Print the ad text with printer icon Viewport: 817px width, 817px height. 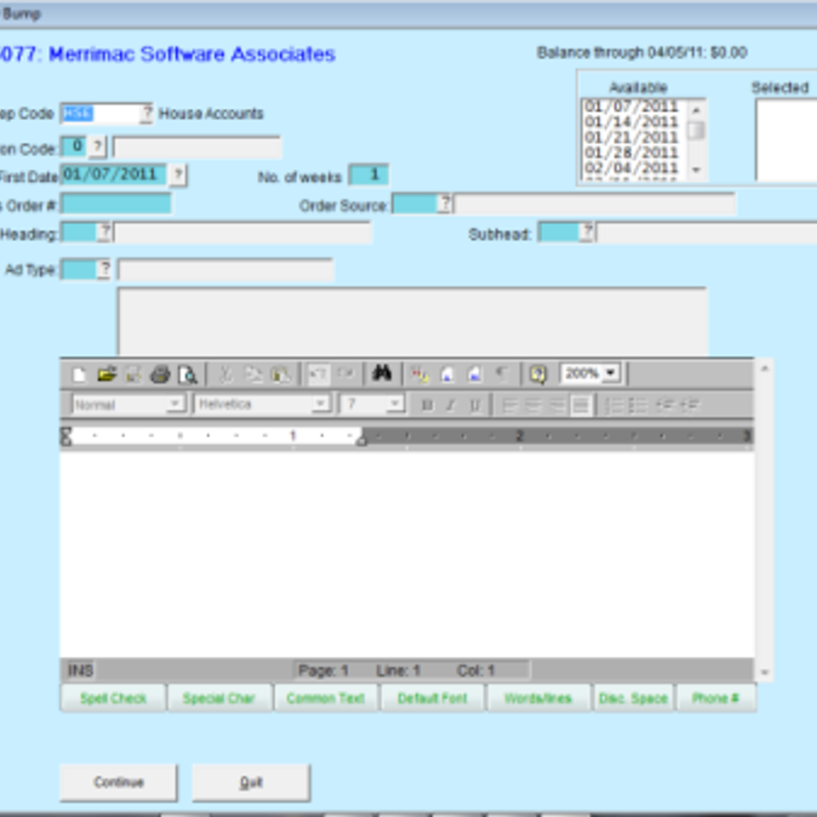click(x=160, y=374)
